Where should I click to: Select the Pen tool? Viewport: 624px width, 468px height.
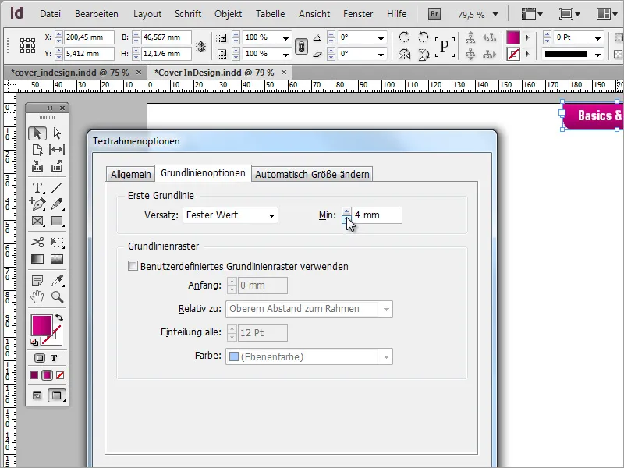[37, 204]
